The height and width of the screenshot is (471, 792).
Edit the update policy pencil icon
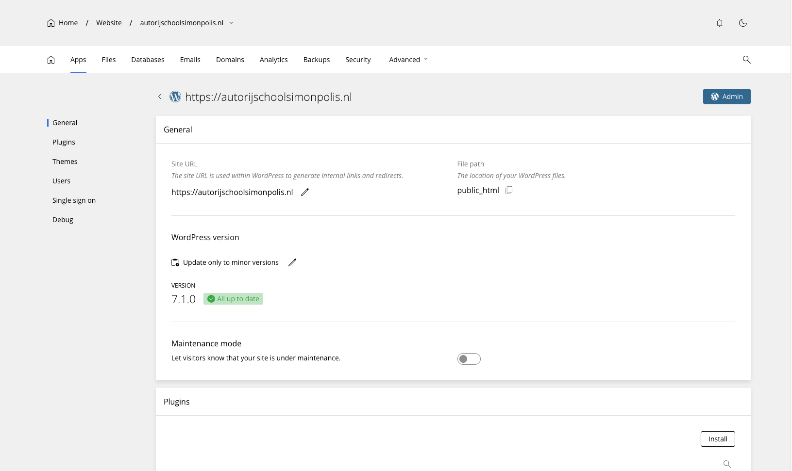point(292,262)
